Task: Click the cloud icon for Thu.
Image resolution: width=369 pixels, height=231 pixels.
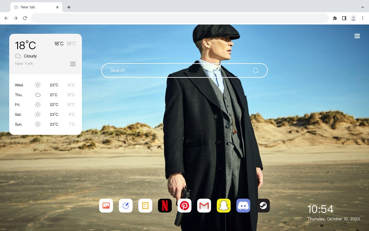Action: 38,95
